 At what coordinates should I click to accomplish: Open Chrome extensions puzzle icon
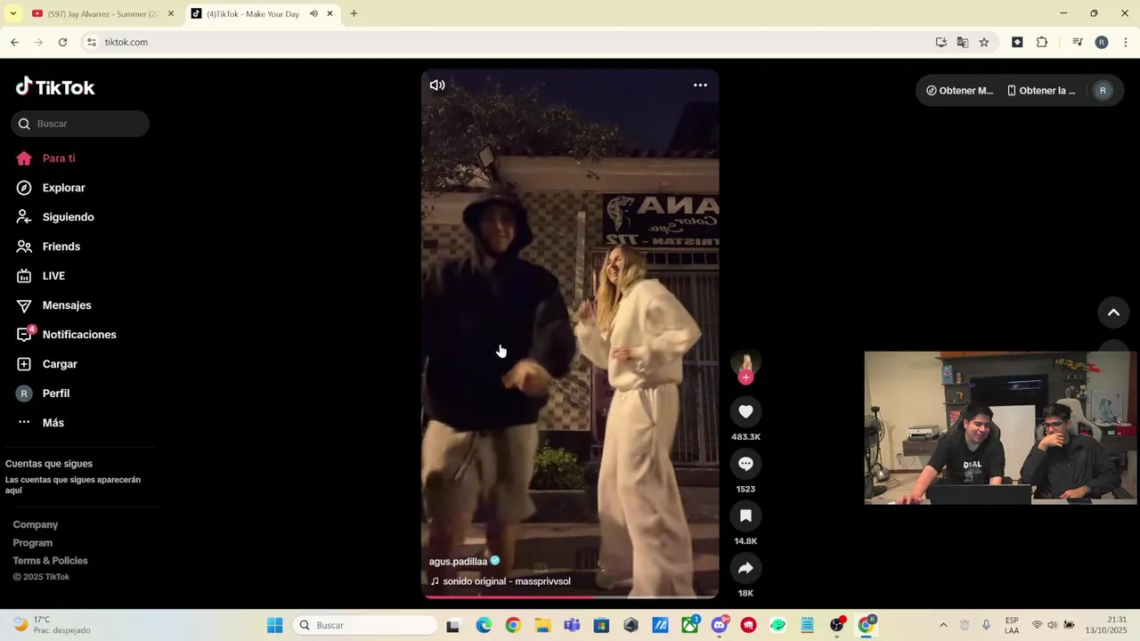(1042, 42)
